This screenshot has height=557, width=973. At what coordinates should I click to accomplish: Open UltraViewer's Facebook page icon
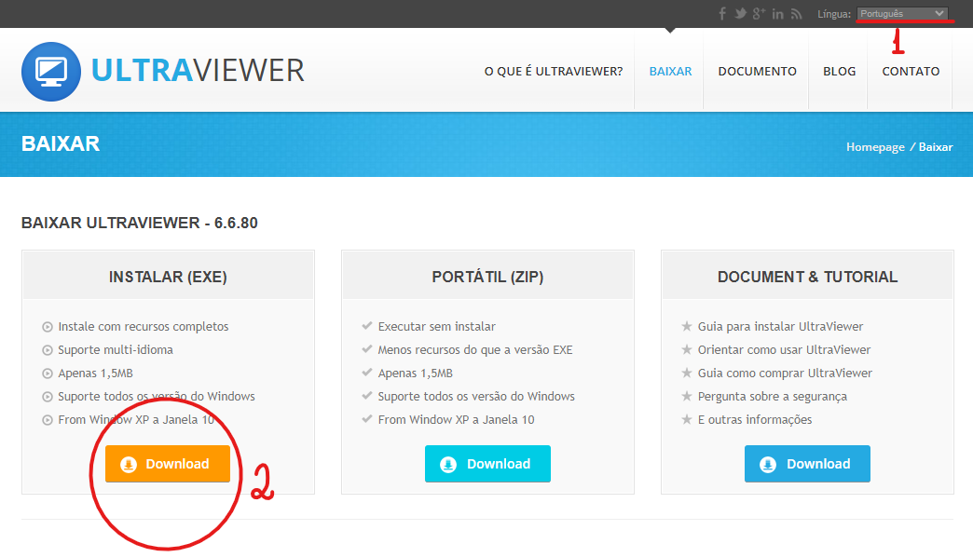coord(722,13)
